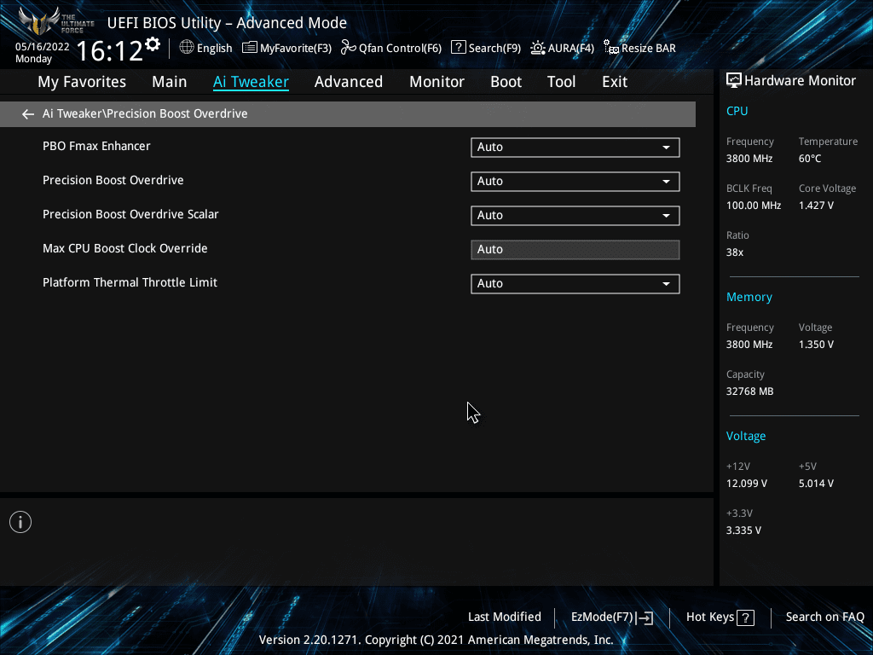Click the +5V value 5.014 V
873x655 pixels.
coord(816,484)
